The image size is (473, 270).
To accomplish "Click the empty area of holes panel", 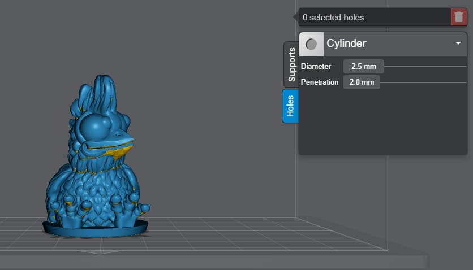I will click(382, 122).
